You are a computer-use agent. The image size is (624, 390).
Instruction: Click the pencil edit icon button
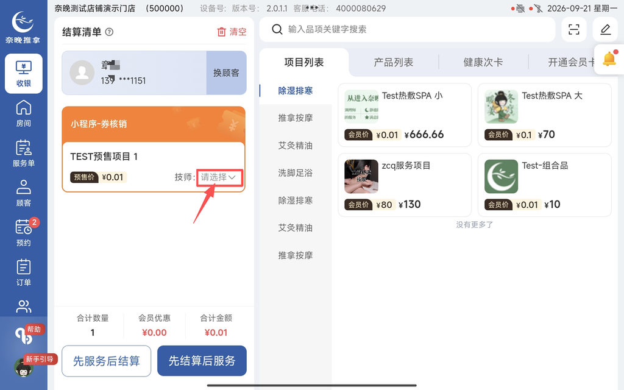point(605,29)
